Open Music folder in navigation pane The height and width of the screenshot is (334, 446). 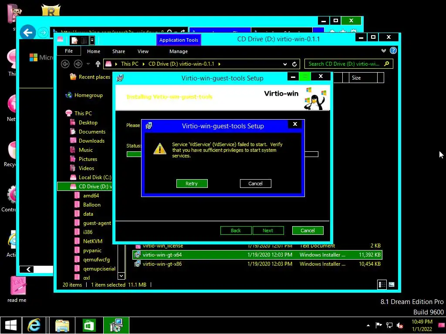pyautogui.click(x=81, y=150)
